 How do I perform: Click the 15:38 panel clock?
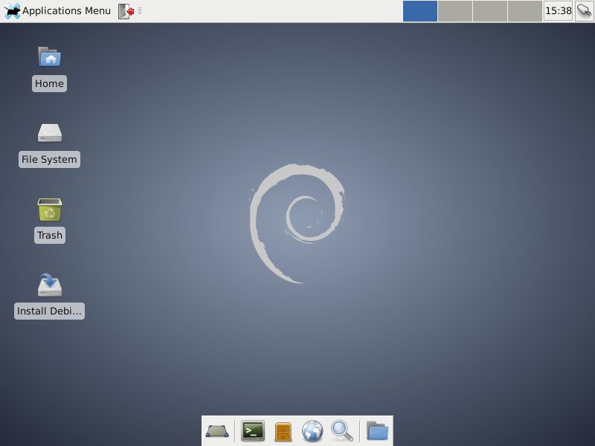(x=558, y=11)
